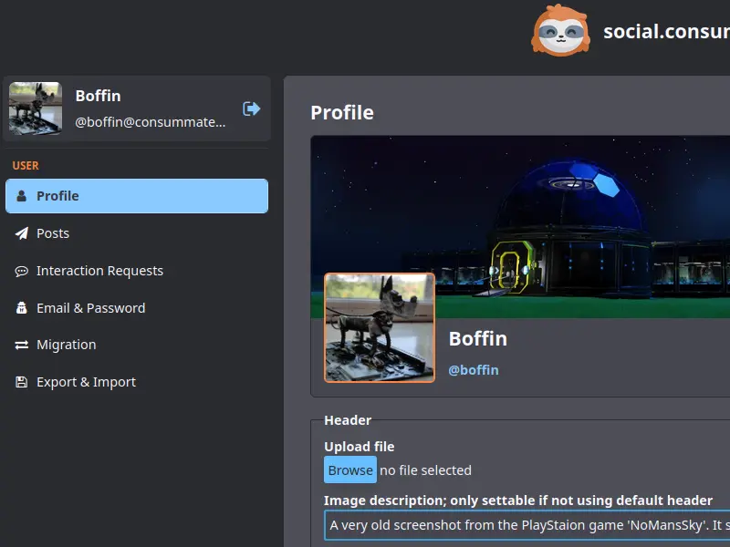This screenshot has width=730, height=547.
Task: Click the Migration arrows icon
Action: tap(22, 345)
